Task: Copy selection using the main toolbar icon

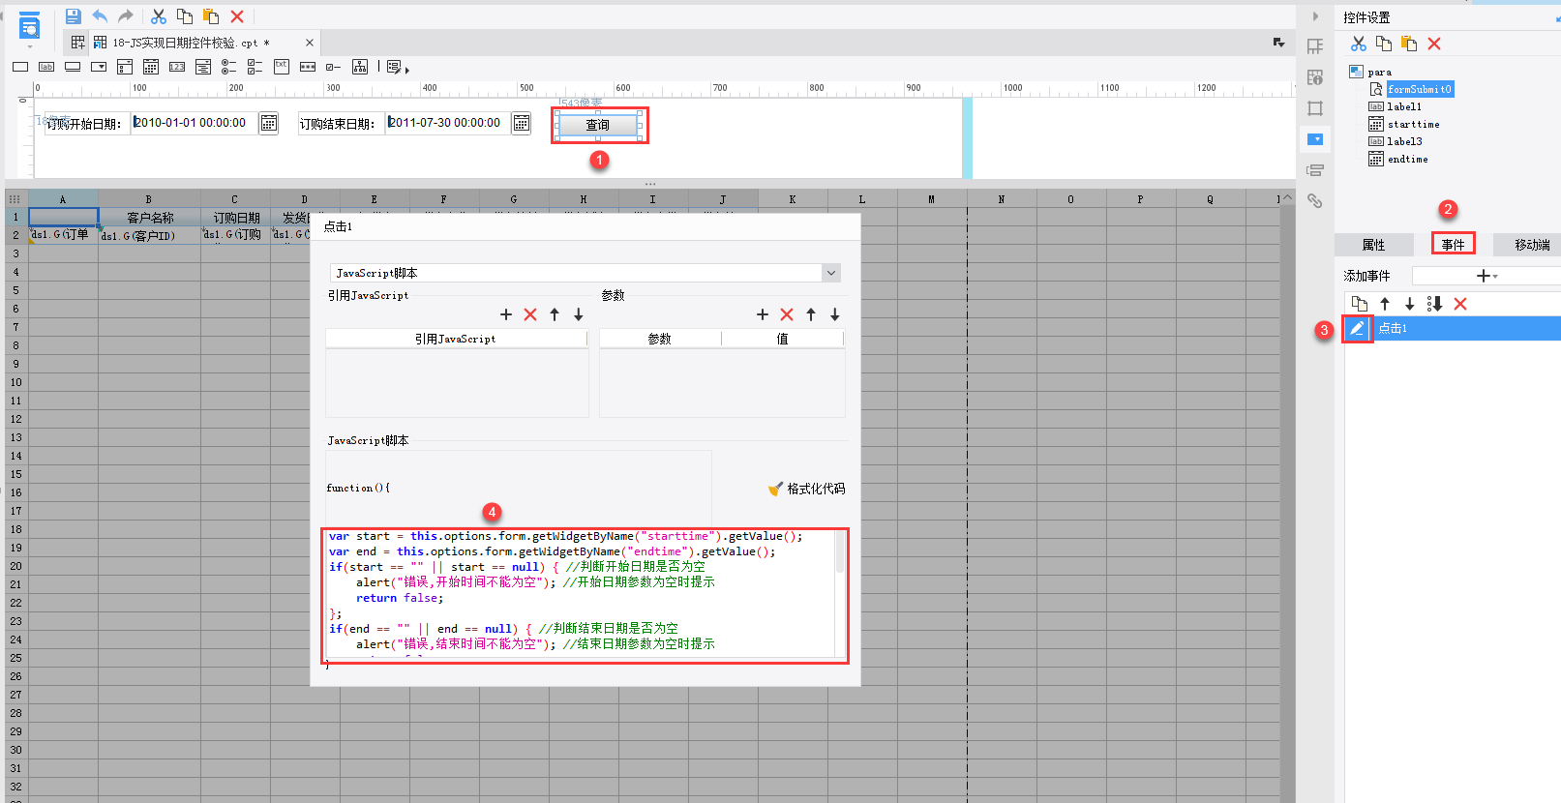Action: point(185,16)
